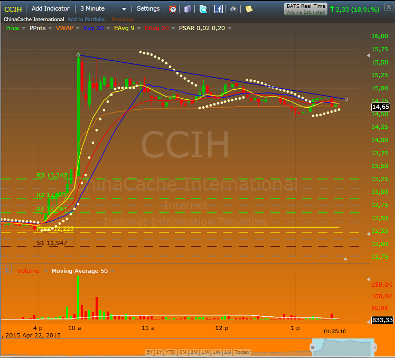This screenshot has height=358, width=395.
Task: Close the chart window with X
Action: point(389,7)
